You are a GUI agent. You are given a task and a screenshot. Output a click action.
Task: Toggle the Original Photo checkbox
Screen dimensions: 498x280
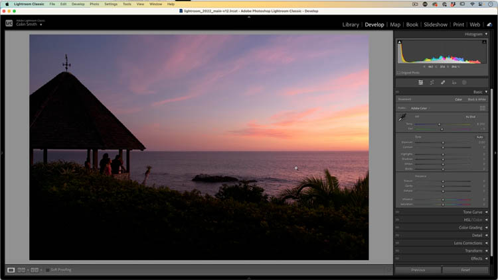click(x=399, y=72)
